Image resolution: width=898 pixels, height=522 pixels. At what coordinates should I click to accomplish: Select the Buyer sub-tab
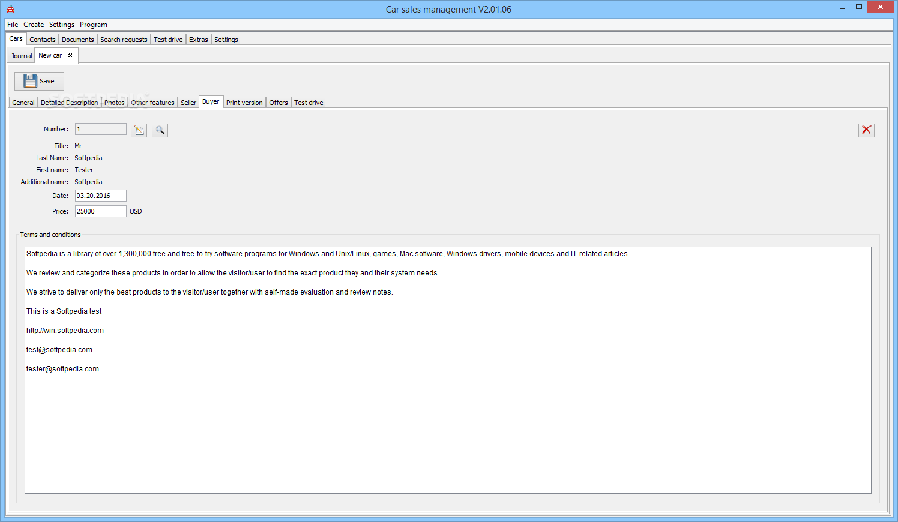[x=211, y=101]
